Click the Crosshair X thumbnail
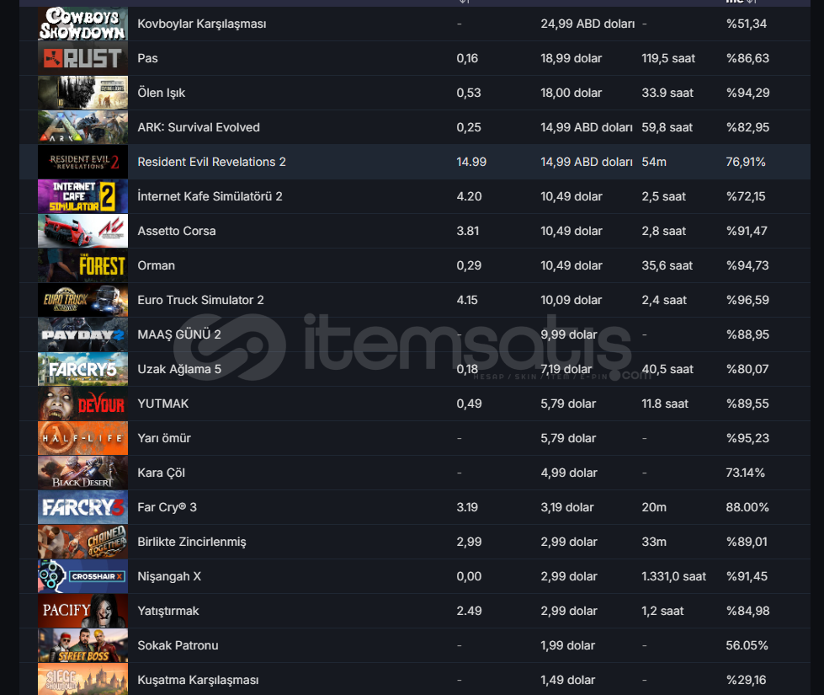Screen dimensions: 824x695 pyautogui.click(x=82, y=576)
